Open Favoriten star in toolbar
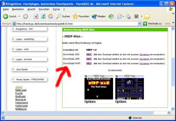Viewport: 176px width, 121px height. (x=81, y=16)
